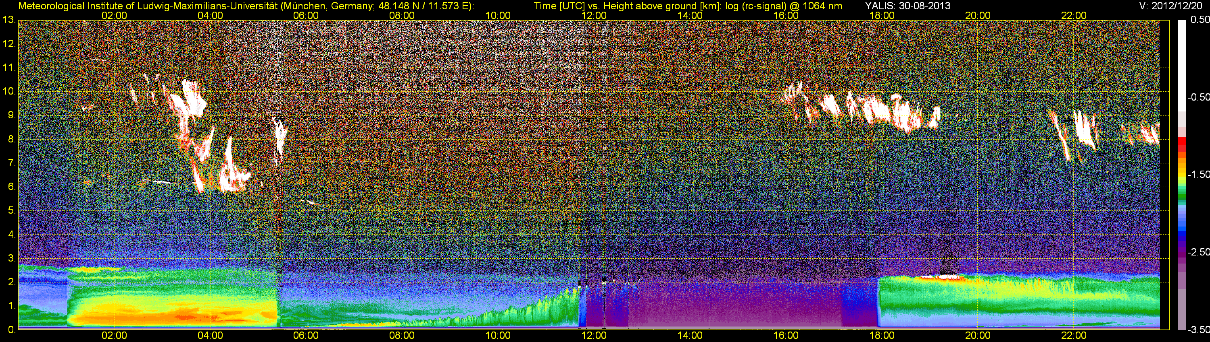Click the height axis label 12

pyautogui.click(x=9, y=43)
